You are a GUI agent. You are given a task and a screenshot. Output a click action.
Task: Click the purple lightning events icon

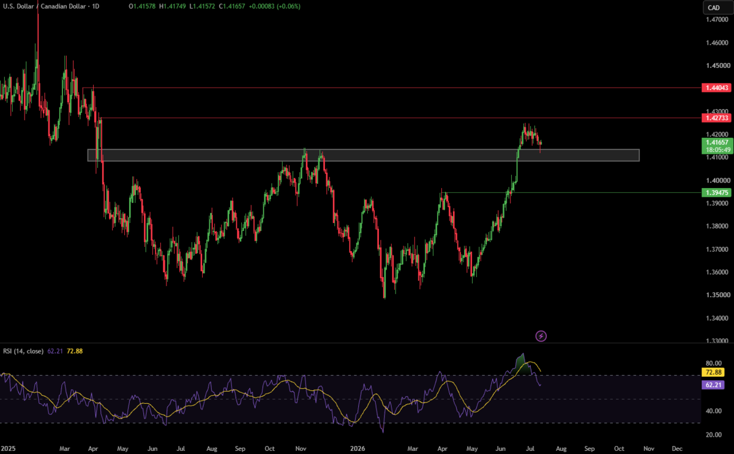click(x=541, y=336)
